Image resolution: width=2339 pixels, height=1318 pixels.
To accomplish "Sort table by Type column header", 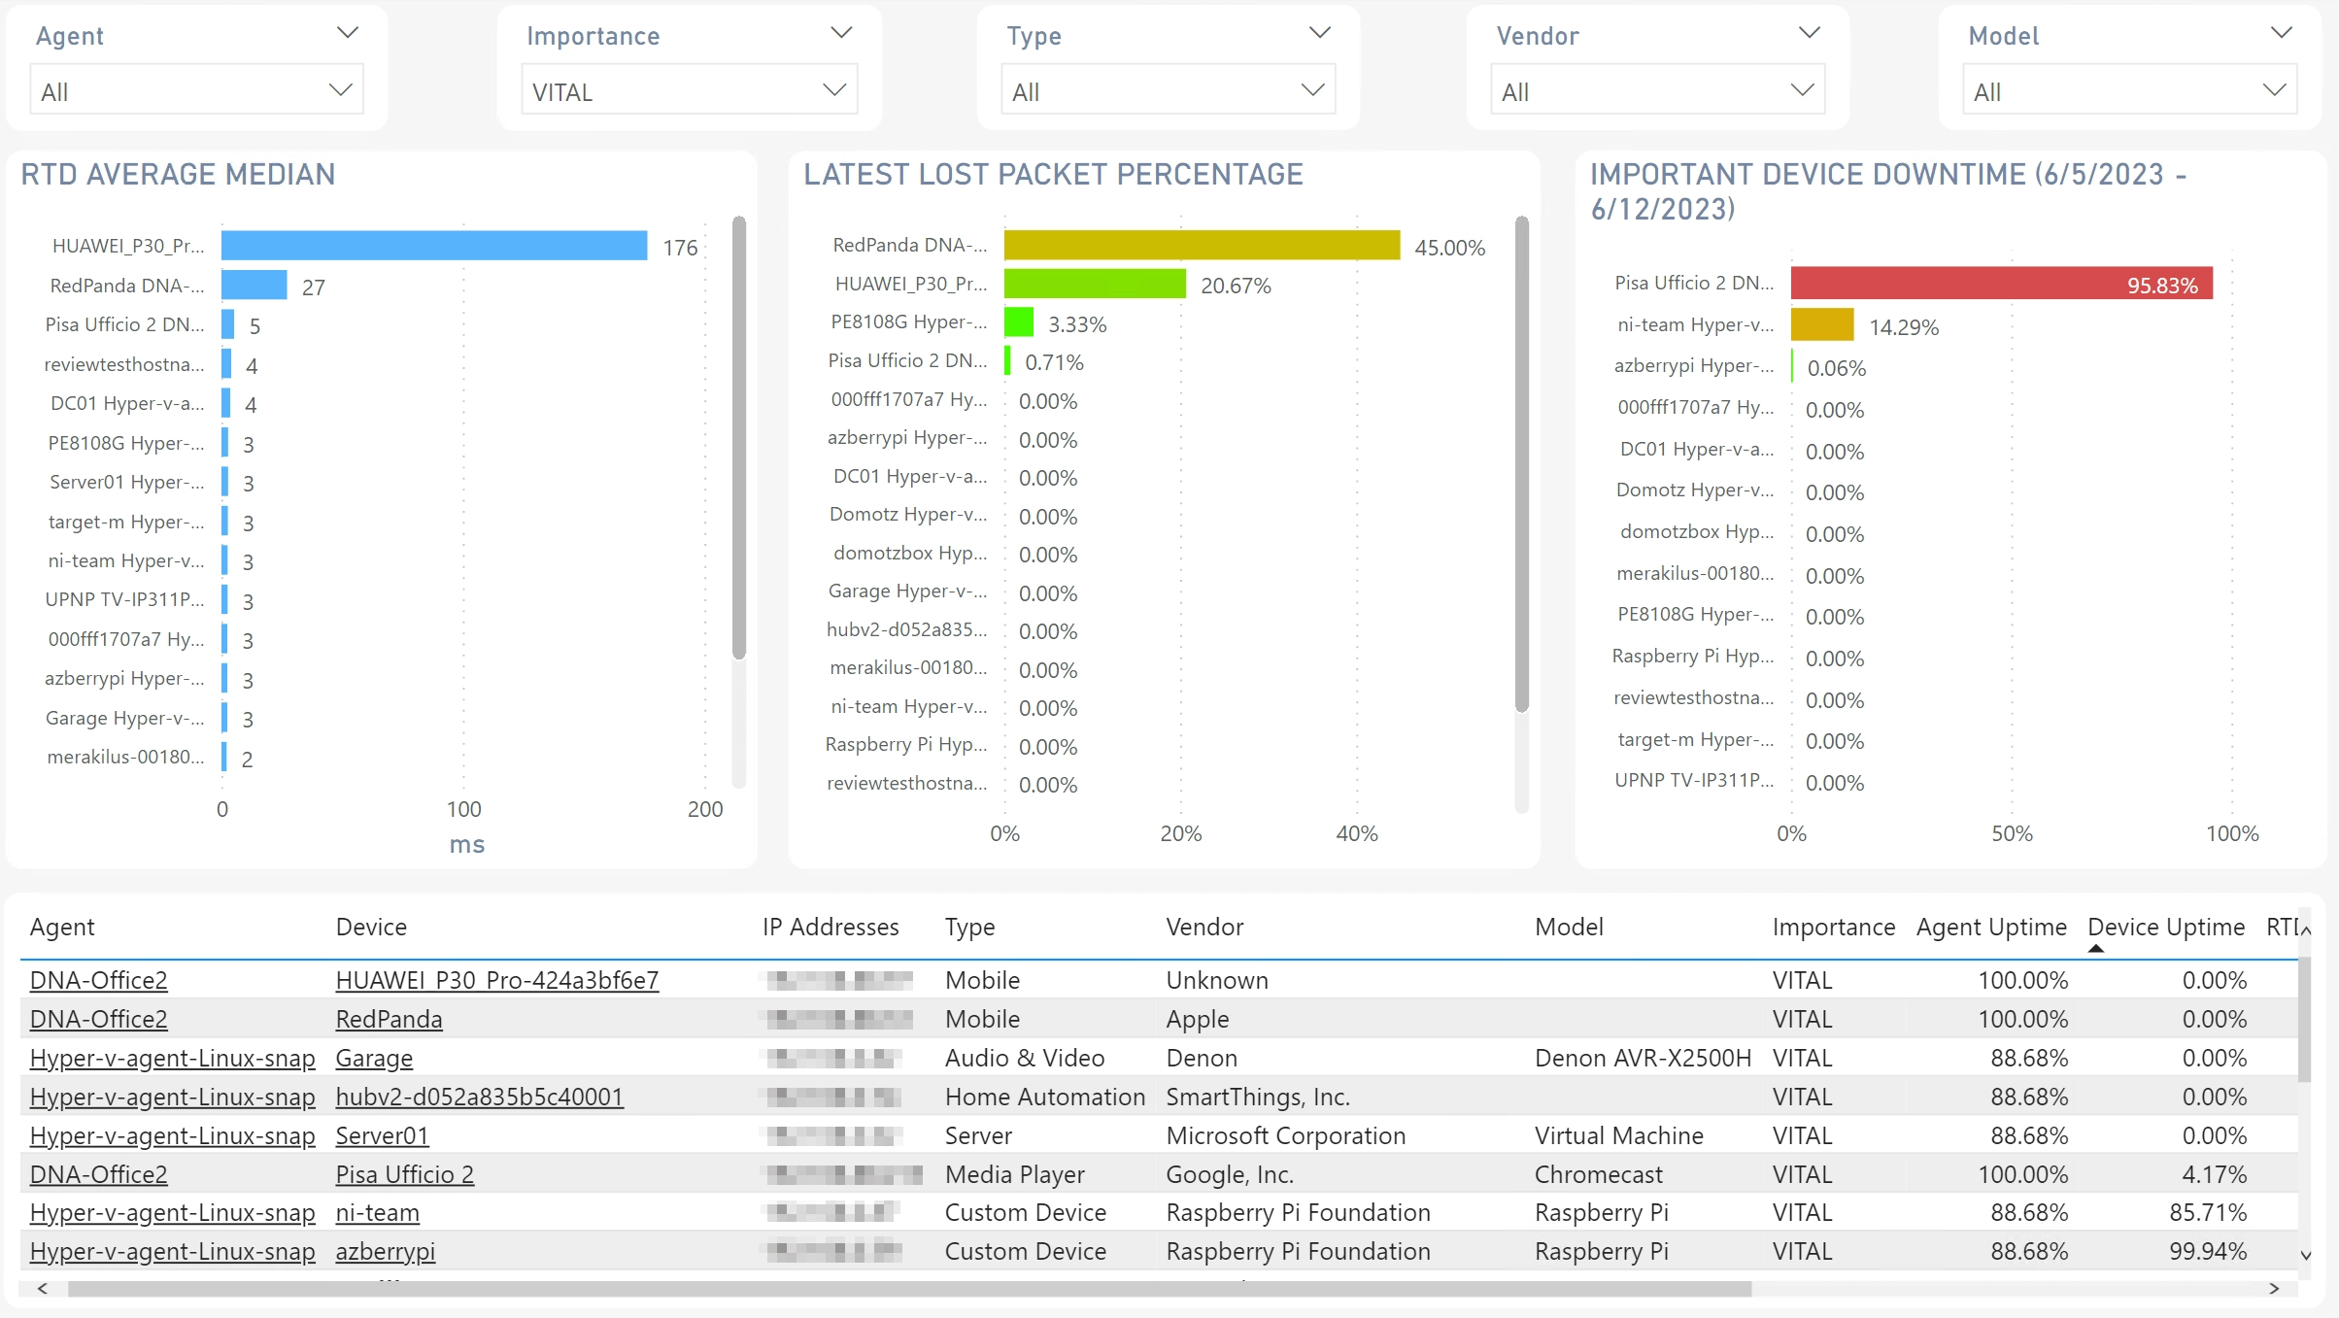I will (969, 927).
